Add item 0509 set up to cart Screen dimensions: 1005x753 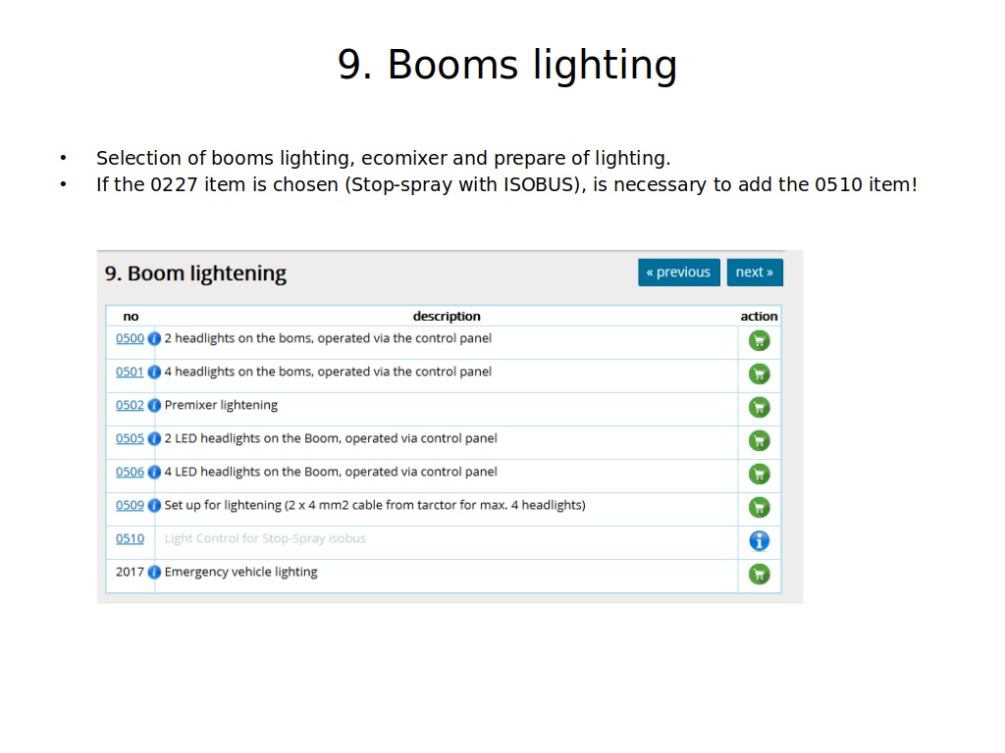tap(759, 508)
